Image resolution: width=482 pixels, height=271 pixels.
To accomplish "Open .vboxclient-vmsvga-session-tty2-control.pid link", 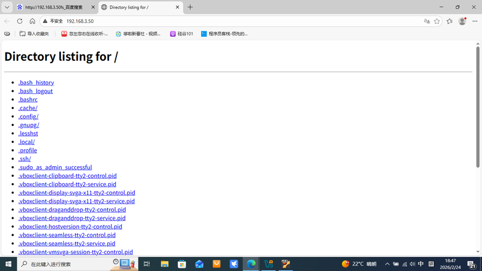I will [75, 252].
